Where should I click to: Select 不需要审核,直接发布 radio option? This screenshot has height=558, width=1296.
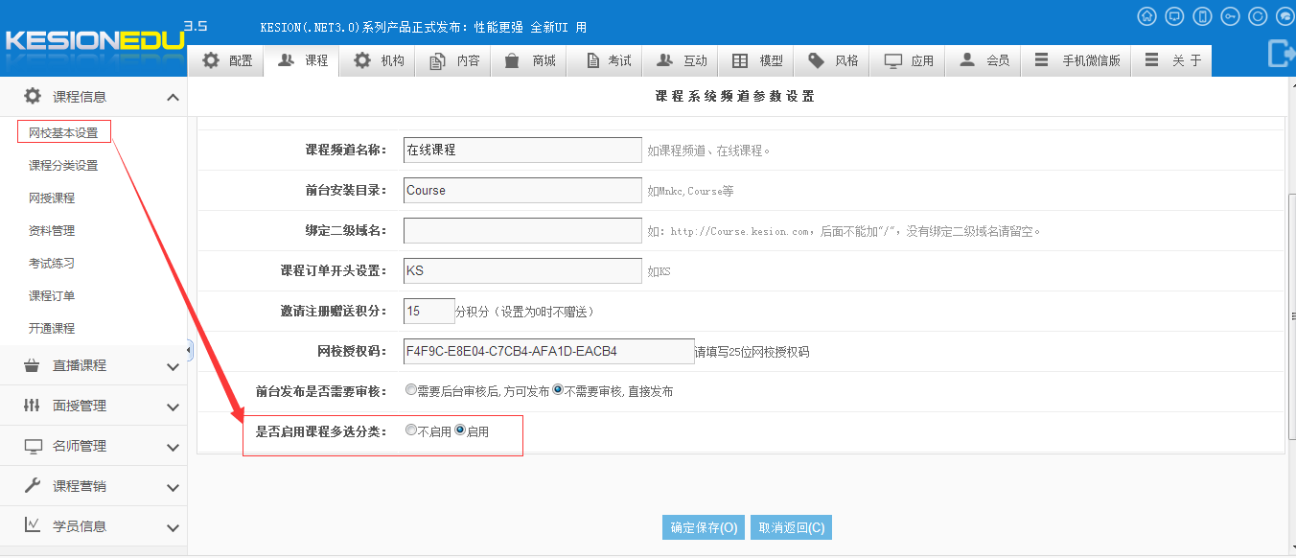558,390
